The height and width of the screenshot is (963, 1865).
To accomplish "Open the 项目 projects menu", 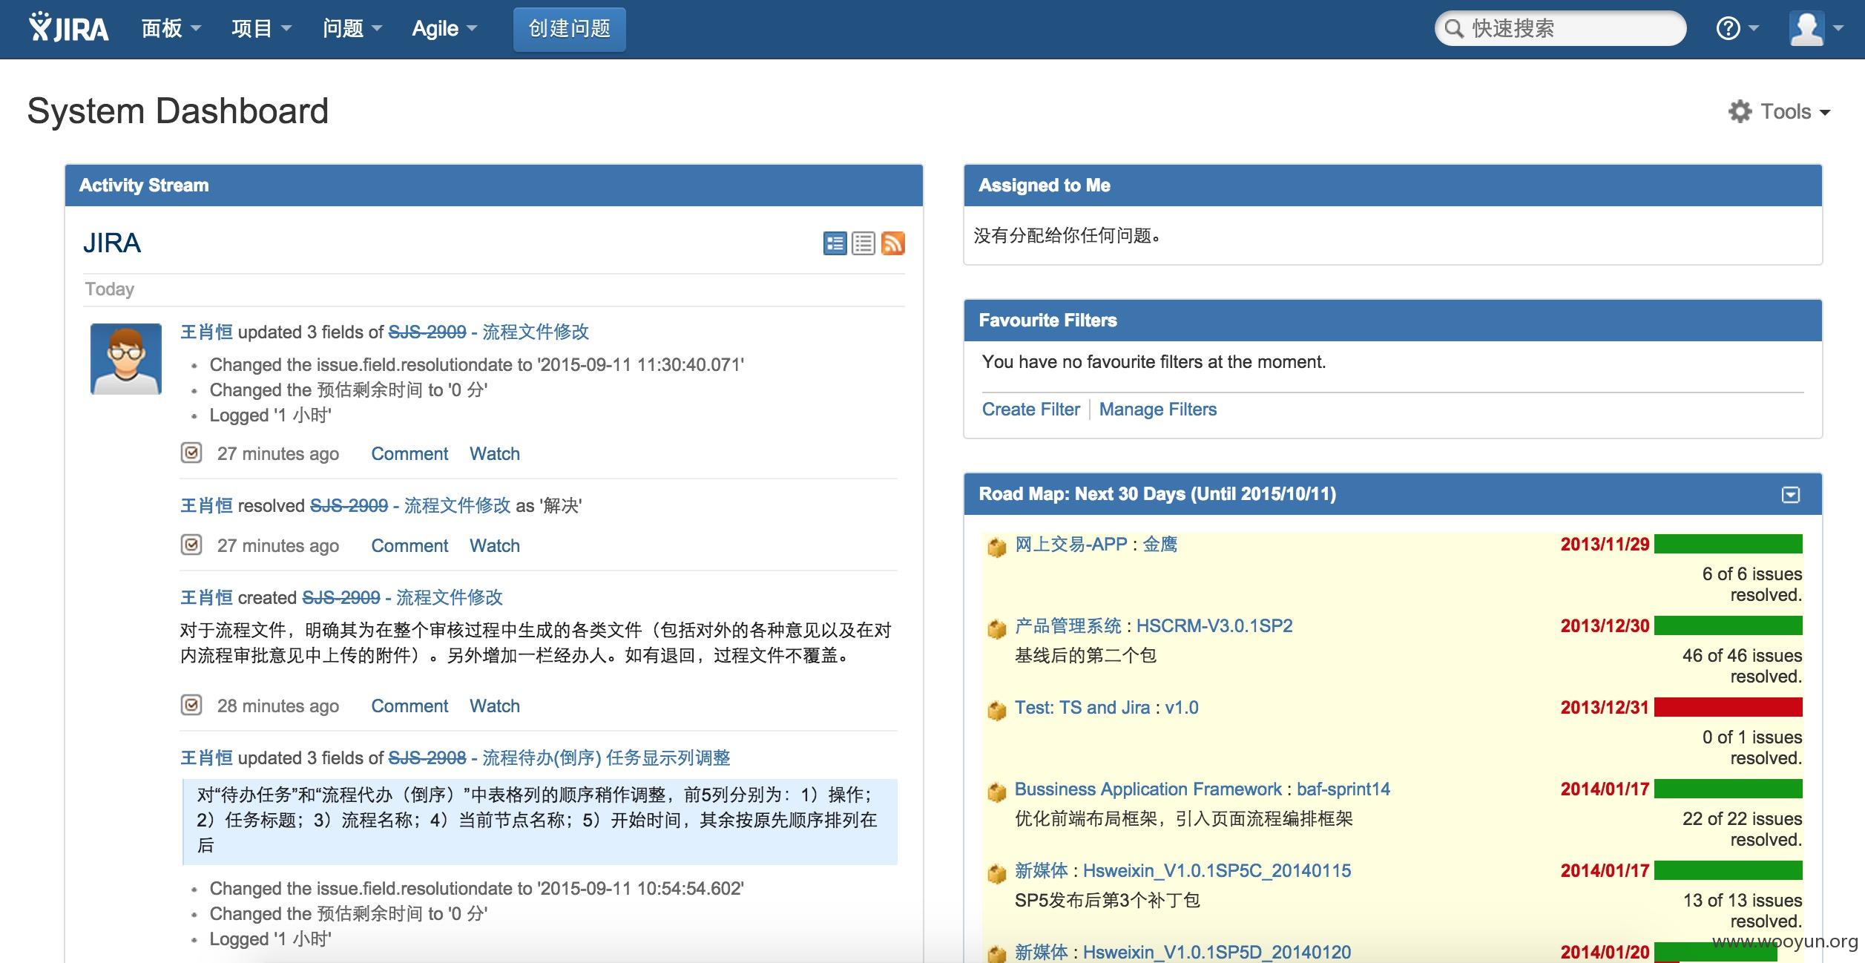I will pos(261,28).
